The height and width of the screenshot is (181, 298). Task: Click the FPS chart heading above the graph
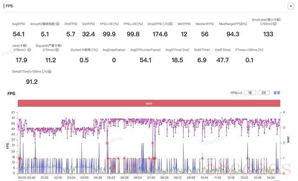click(x=11, y=94)
